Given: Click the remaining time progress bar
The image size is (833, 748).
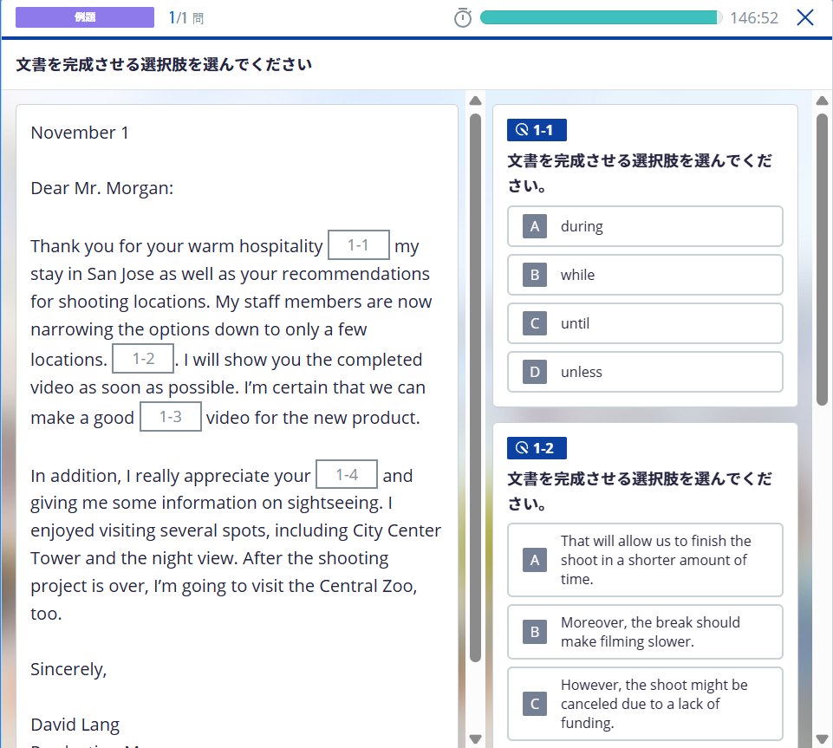Looking at the screenshot, I should (600, 18).
